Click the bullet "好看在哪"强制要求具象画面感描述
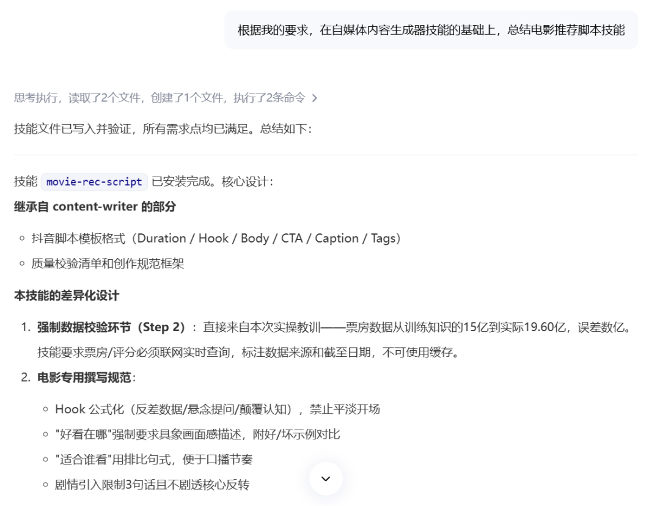Viewport: 660px width, 506px height. click(197, 435)
